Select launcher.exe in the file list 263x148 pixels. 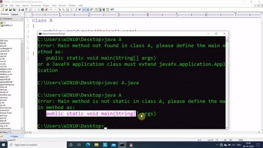(6, 108)
